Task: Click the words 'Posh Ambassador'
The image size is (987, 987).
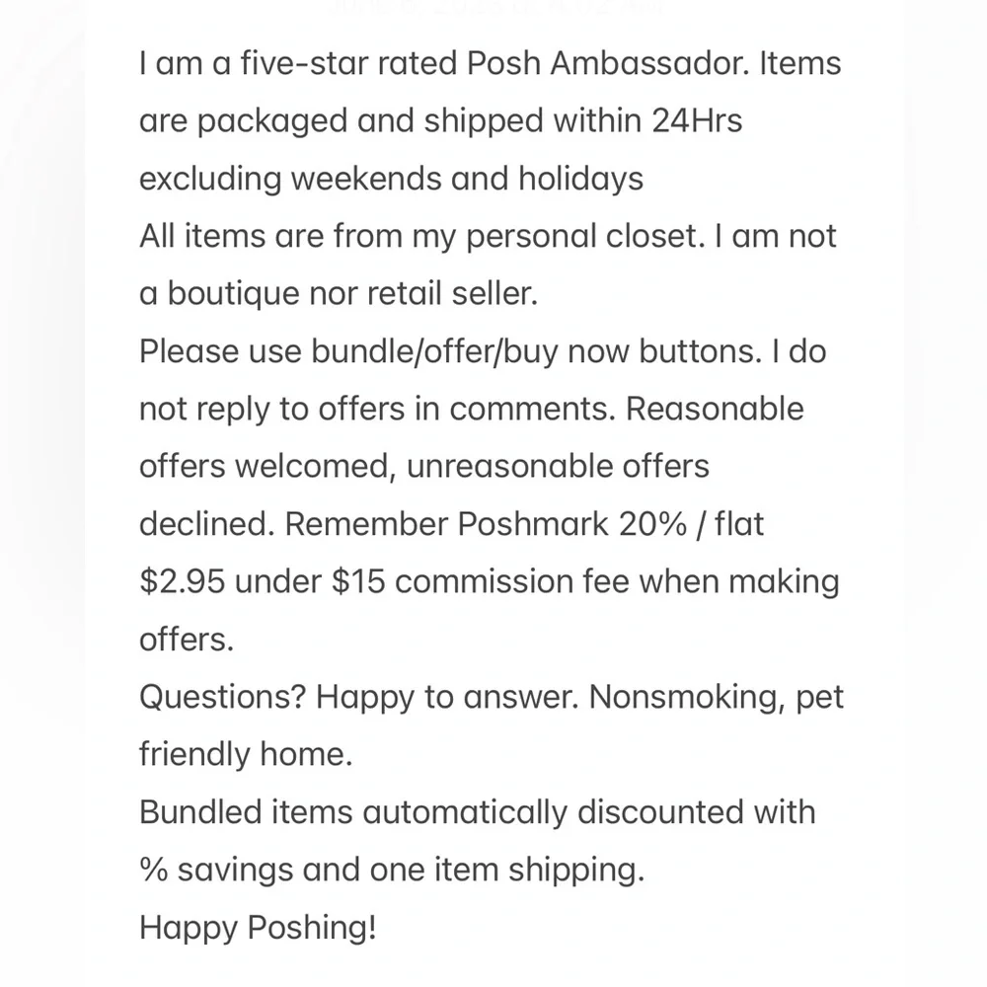Action: pos(608,63)
